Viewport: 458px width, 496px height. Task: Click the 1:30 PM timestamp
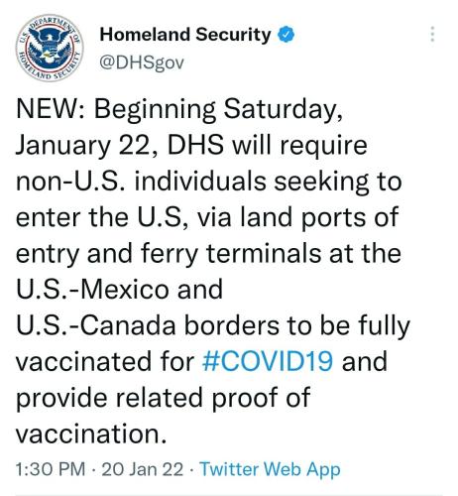coord(51,469)
